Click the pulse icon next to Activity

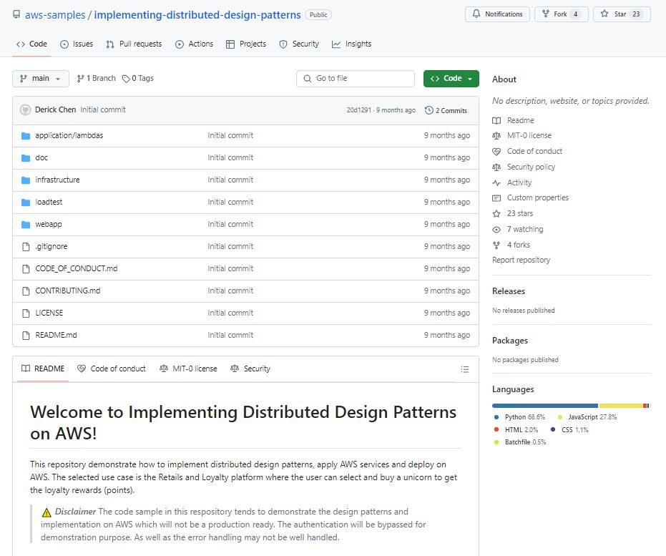coord(496,182)
